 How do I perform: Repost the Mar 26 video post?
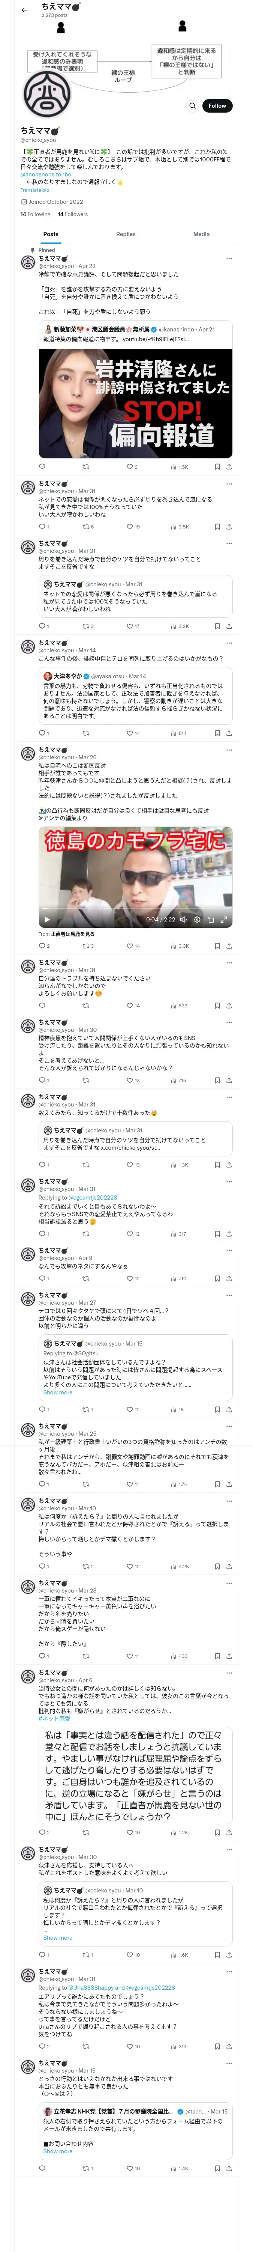click(85, 946)
